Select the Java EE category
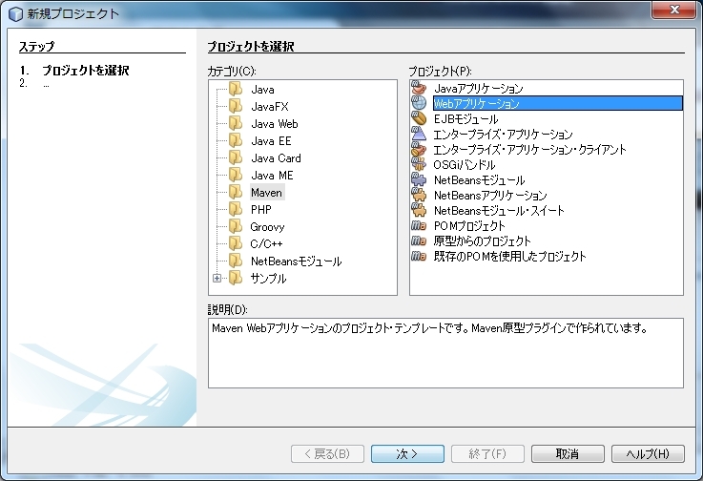This screenshot has width=703, height=481. point(271,141)
